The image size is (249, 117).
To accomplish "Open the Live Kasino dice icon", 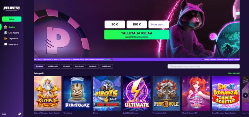I will (x=6, y=33).
